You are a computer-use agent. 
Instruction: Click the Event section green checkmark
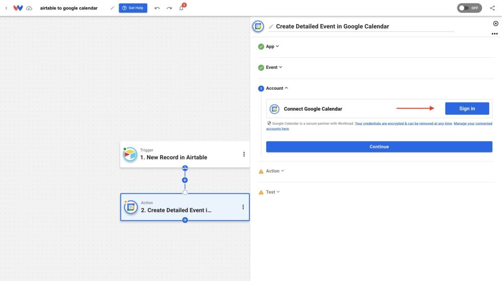(261, 68)
